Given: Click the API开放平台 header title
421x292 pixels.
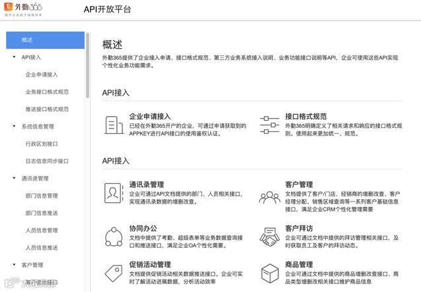Looking at the screenshot, I should [x=107, y=9].
